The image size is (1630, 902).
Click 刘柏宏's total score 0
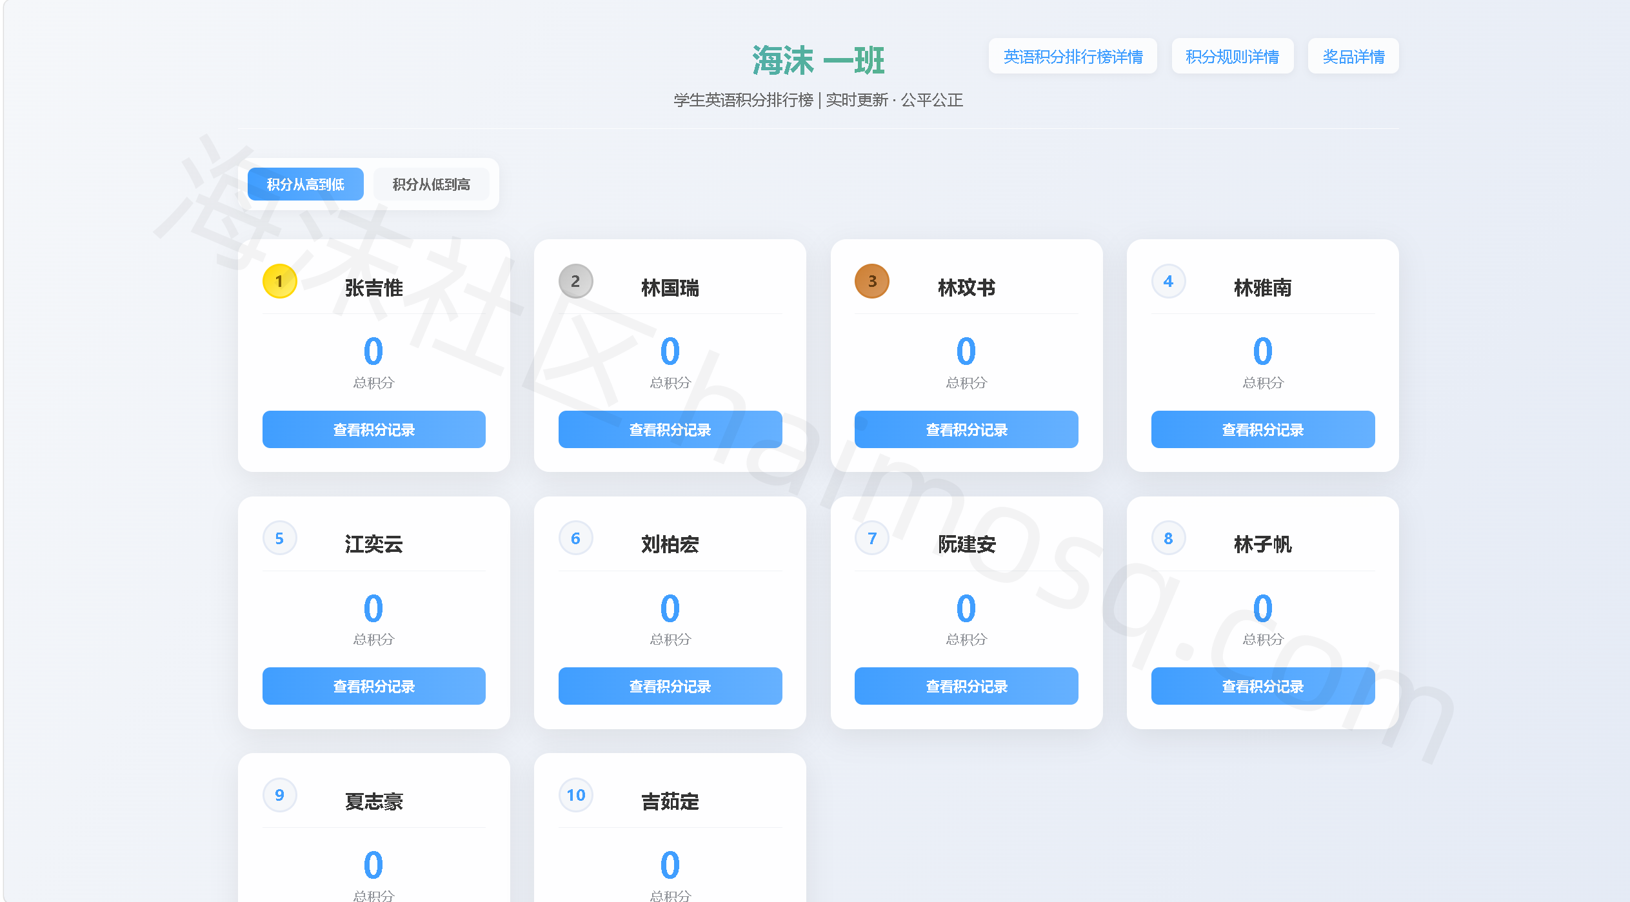click(x=670, y=608)
